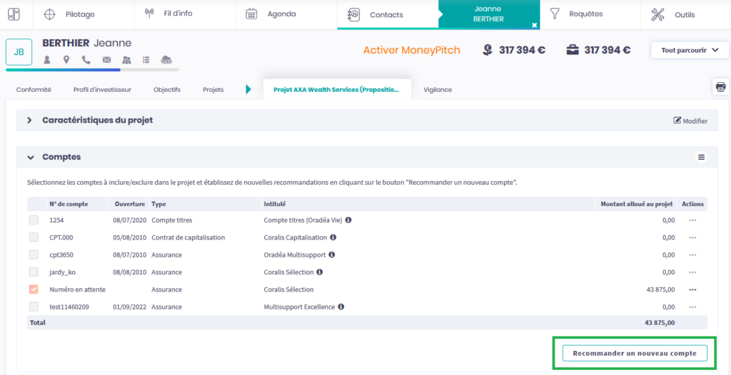Click the print icon on the right
Viewport: 731px width, 375px height.
(x=720, y=87)
